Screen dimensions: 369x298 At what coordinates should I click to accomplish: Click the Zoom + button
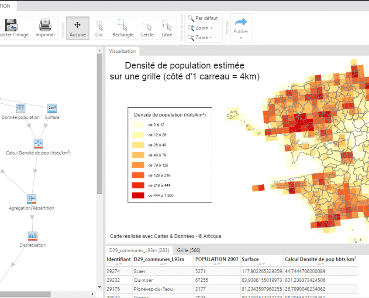(203, 28)
